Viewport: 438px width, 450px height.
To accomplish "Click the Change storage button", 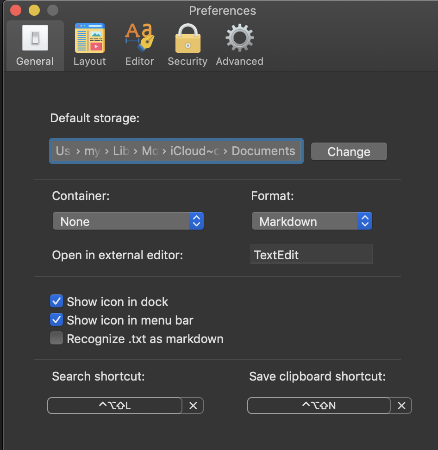I will click(349, 151).
